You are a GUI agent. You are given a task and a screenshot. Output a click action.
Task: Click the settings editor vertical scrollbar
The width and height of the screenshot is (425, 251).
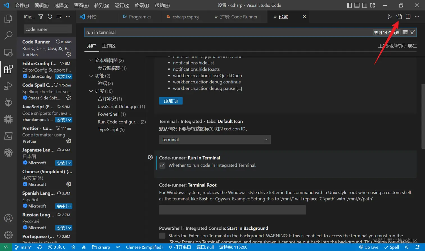point(423,117)
